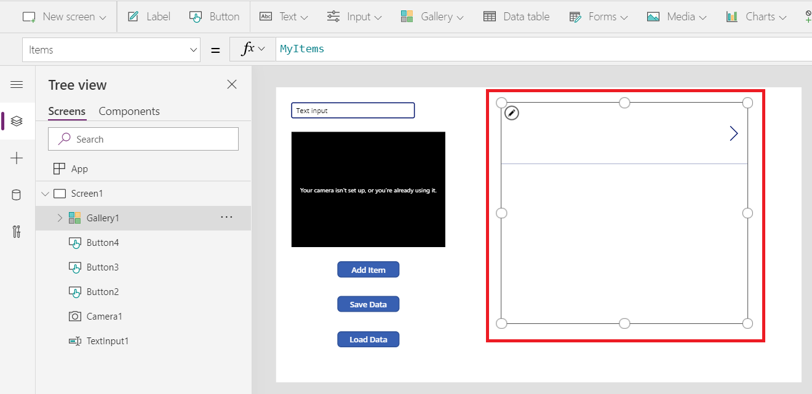Switch to the Components tab
Screen dimensions: 812x394
pos(129,111)
